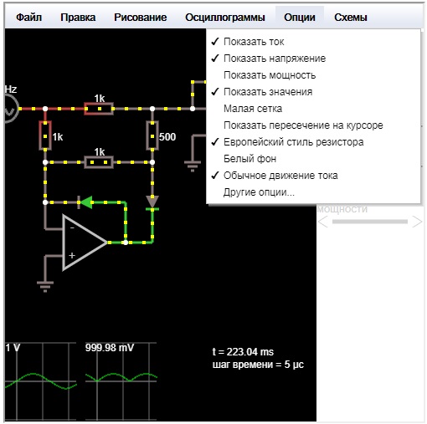This screenshot has height=424, width=427.
Task: Adjust the power brightness slider track
Action: (370, 222)
